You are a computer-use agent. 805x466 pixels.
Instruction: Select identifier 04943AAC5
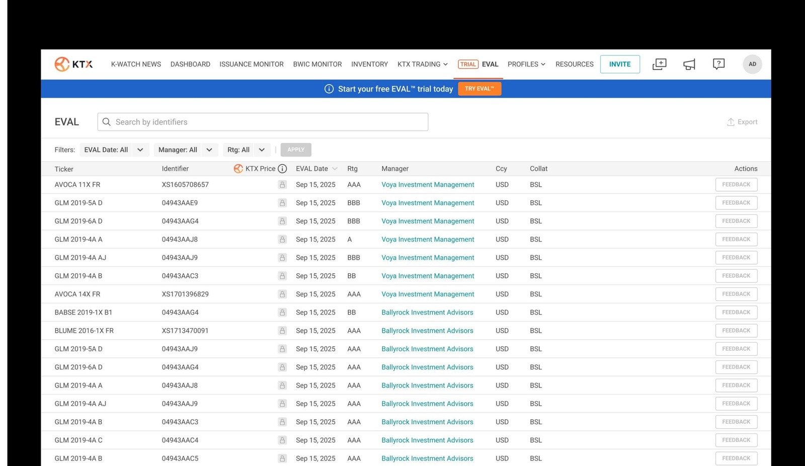180,458
